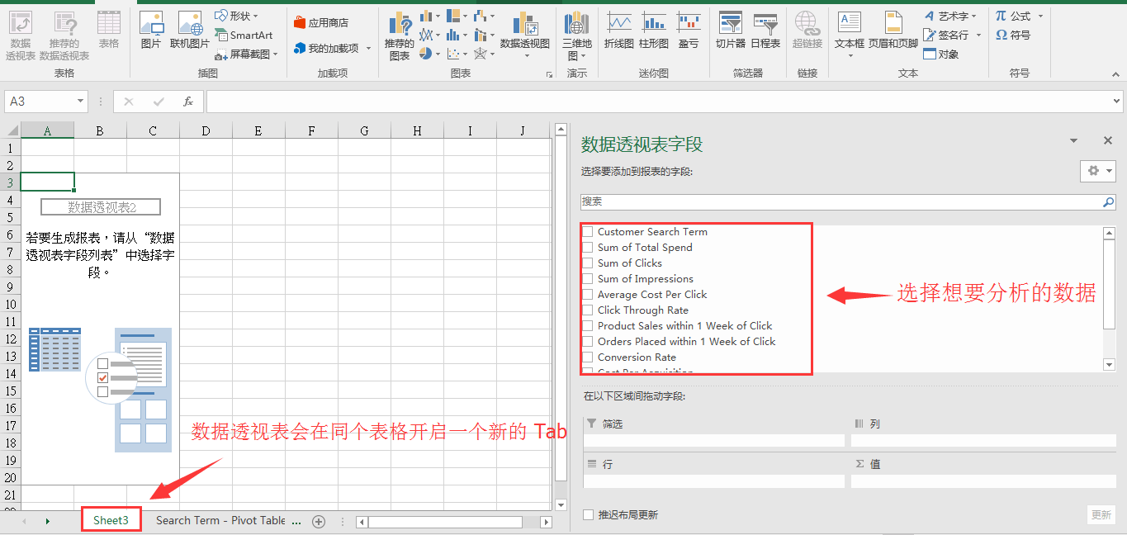The image size is (1127, 535).
Task: Open the field list gear tools dropdown
Action: tap(1098, 171)
